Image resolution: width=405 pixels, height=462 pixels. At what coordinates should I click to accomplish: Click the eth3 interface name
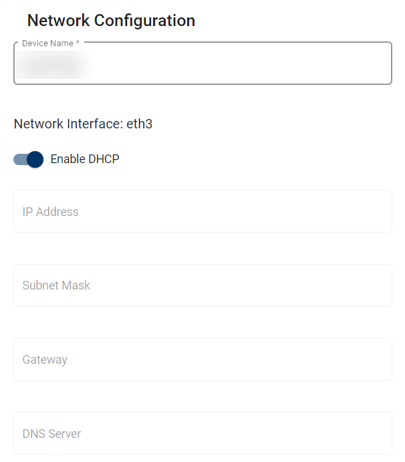coord(140,124)
